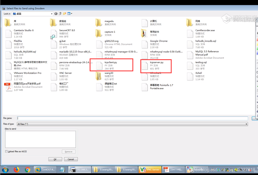The height and width of the screenshot is (175, 258).
Task: Select the mha4mysql-manager RPM file
Action: pyautogui.click(x=117, y=55)
